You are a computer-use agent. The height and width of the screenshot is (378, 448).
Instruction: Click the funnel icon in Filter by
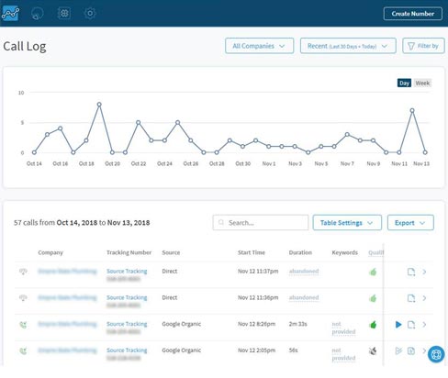click(411, 46)
